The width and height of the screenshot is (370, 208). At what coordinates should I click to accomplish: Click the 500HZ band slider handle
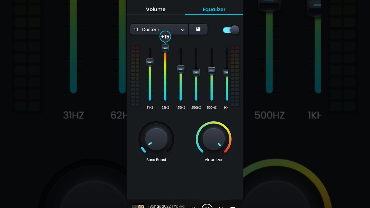(x=212, y=71)
